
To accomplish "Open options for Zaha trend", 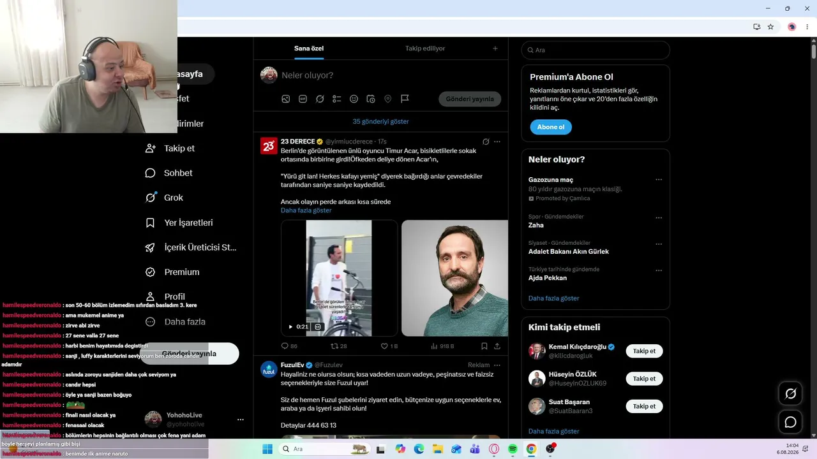I will click(x=659, y=217).
